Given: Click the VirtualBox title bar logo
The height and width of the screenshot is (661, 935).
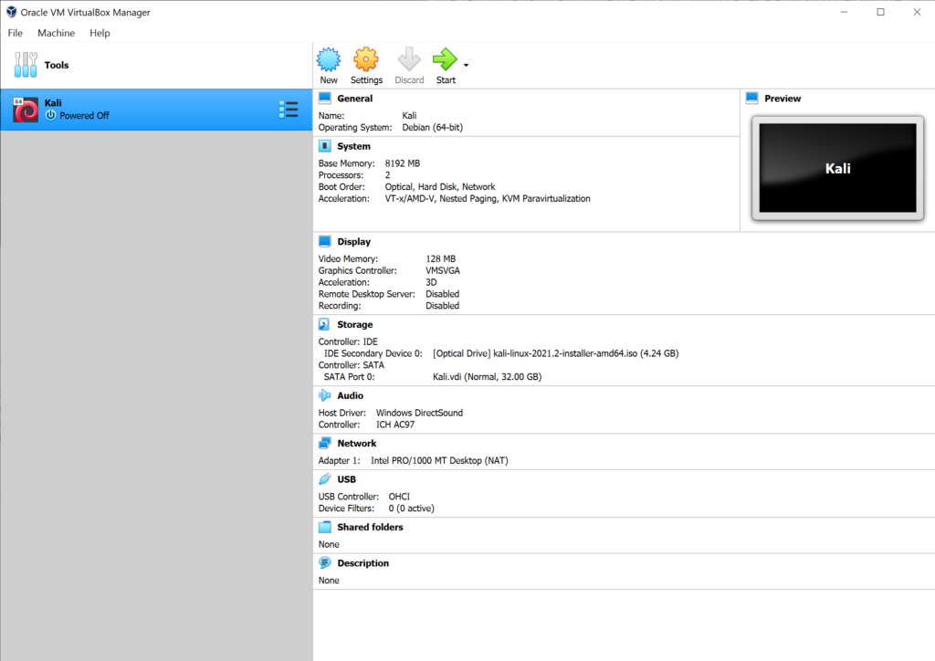Looking at the screenshot, I should click(x=11, y=12).
